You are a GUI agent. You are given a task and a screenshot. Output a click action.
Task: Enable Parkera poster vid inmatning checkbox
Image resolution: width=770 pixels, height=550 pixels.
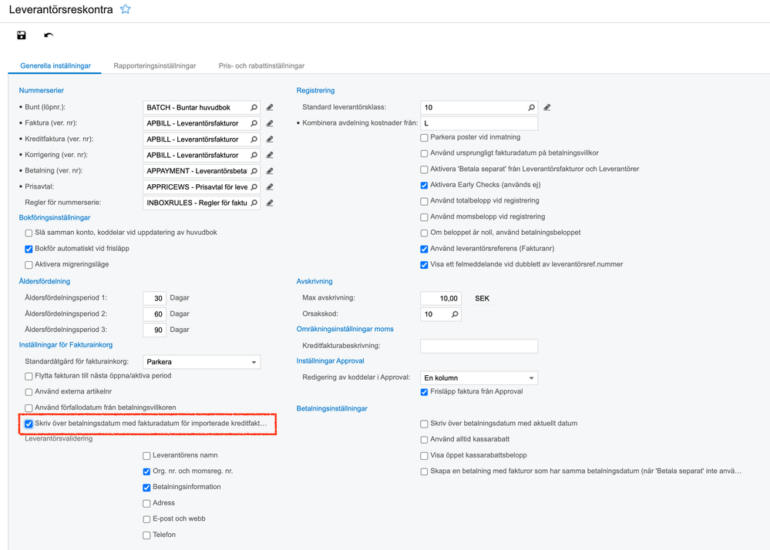[424, 137]
